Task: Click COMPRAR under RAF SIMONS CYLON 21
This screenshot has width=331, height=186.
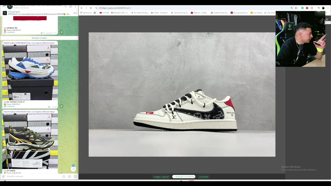Action: pyautogui.click(x=10, y=106)
